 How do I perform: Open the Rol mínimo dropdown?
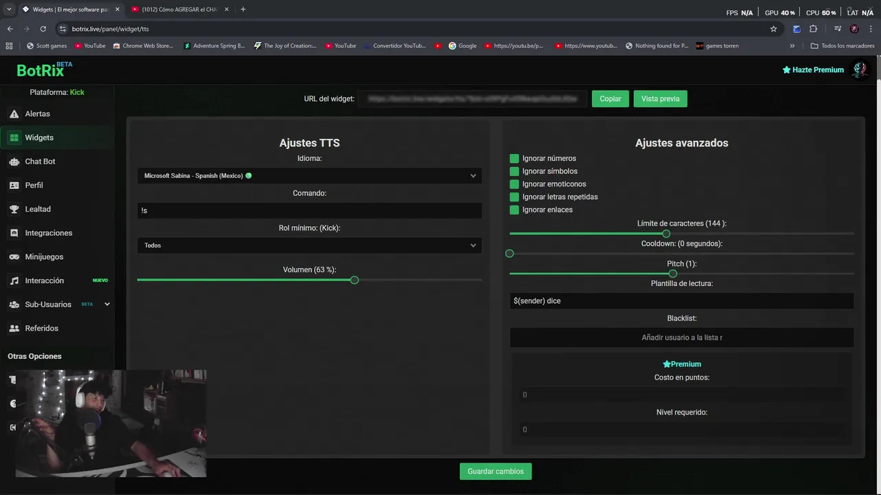(310, 245)
